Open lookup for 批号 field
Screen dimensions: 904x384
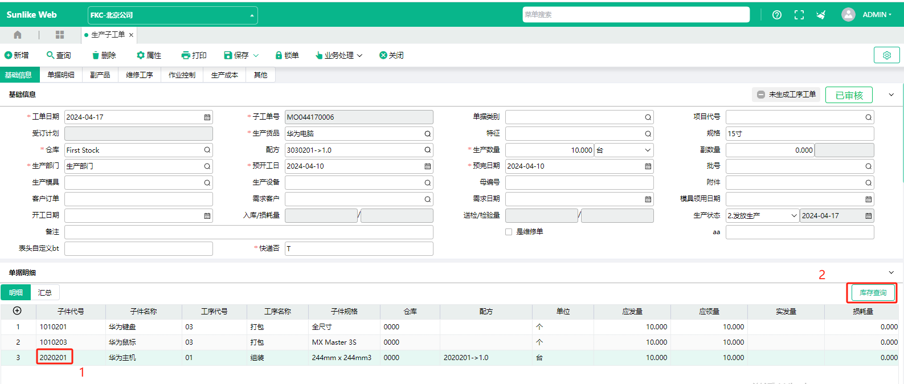868,166
